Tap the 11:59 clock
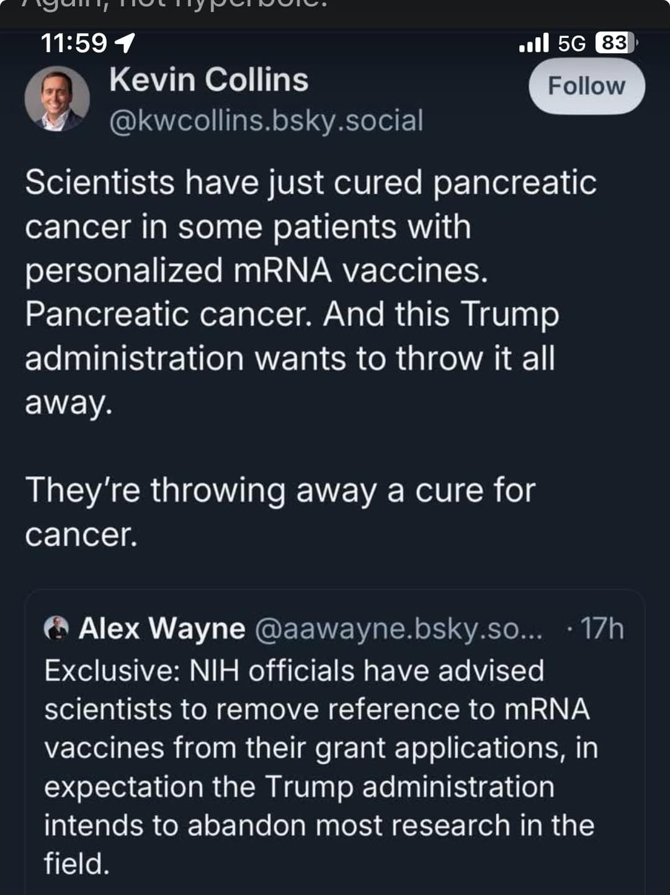 tap(74, 43)
